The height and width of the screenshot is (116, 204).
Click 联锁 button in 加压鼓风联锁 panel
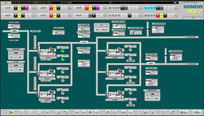(12, 57)
